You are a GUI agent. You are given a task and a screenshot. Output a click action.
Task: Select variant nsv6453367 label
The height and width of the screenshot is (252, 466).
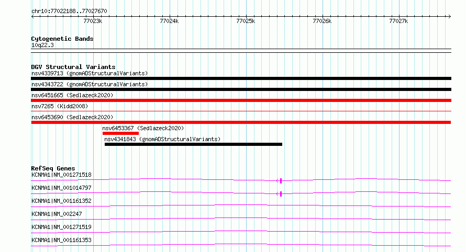point(143,128)
